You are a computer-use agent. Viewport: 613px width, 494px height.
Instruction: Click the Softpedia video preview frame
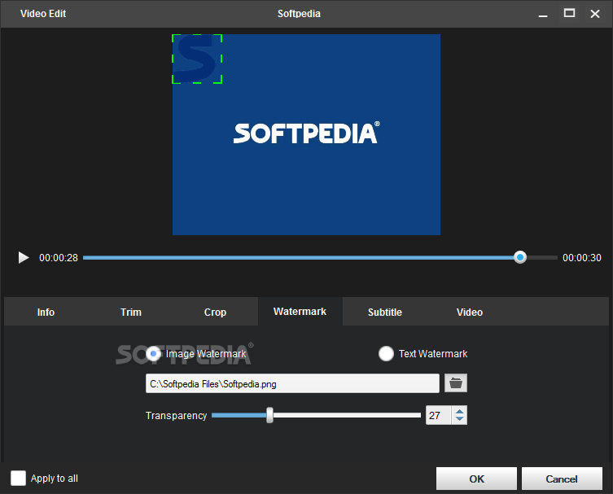click(306, 134)
